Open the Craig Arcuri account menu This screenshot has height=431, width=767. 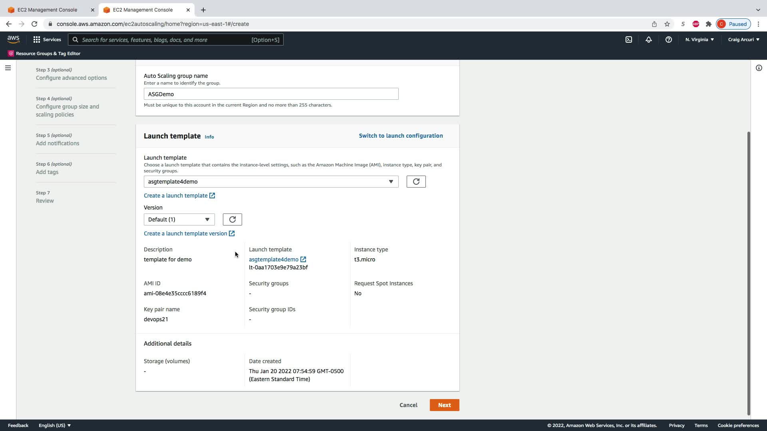pos(743,40)
